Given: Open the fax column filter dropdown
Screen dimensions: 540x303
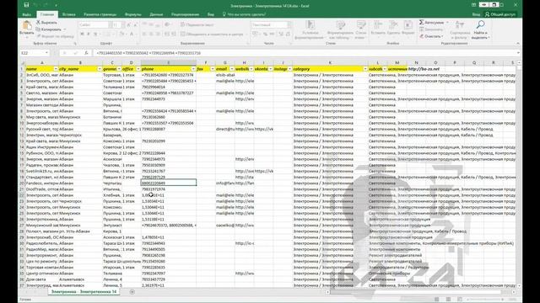Looking at the screenshot, I should point(213,69).
